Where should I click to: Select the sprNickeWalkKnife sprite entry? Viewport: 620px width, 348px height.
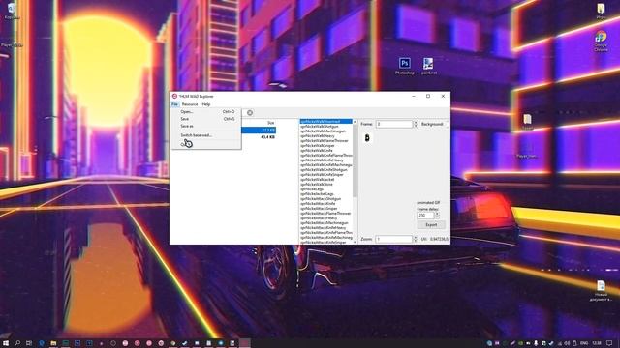[325, 151]
